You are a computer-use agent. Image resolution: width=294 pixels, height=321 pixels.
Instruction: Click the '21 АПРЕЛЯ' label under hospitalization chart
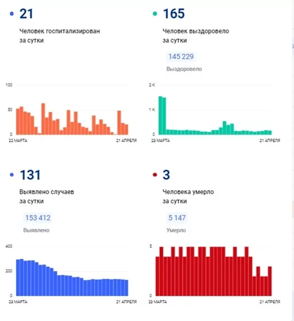pos(127,141)
